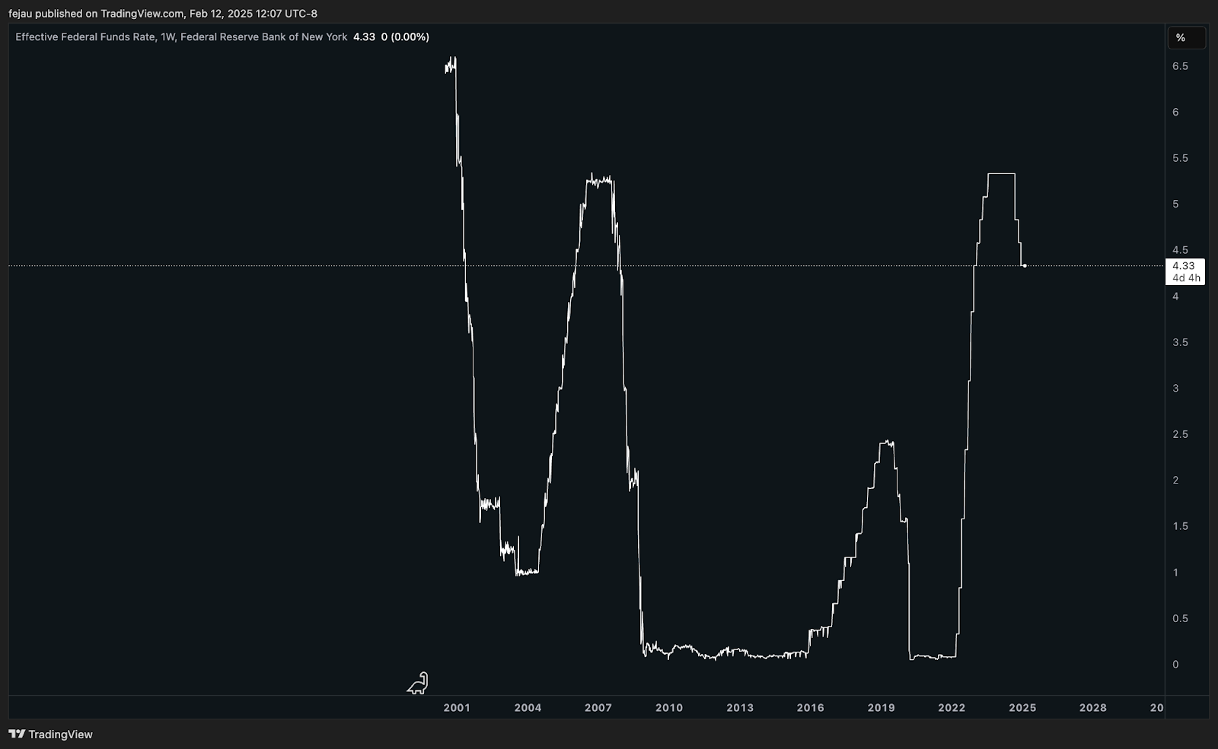
Task: Click the 2.5 value on price axis
Action: coord(1180,434)
